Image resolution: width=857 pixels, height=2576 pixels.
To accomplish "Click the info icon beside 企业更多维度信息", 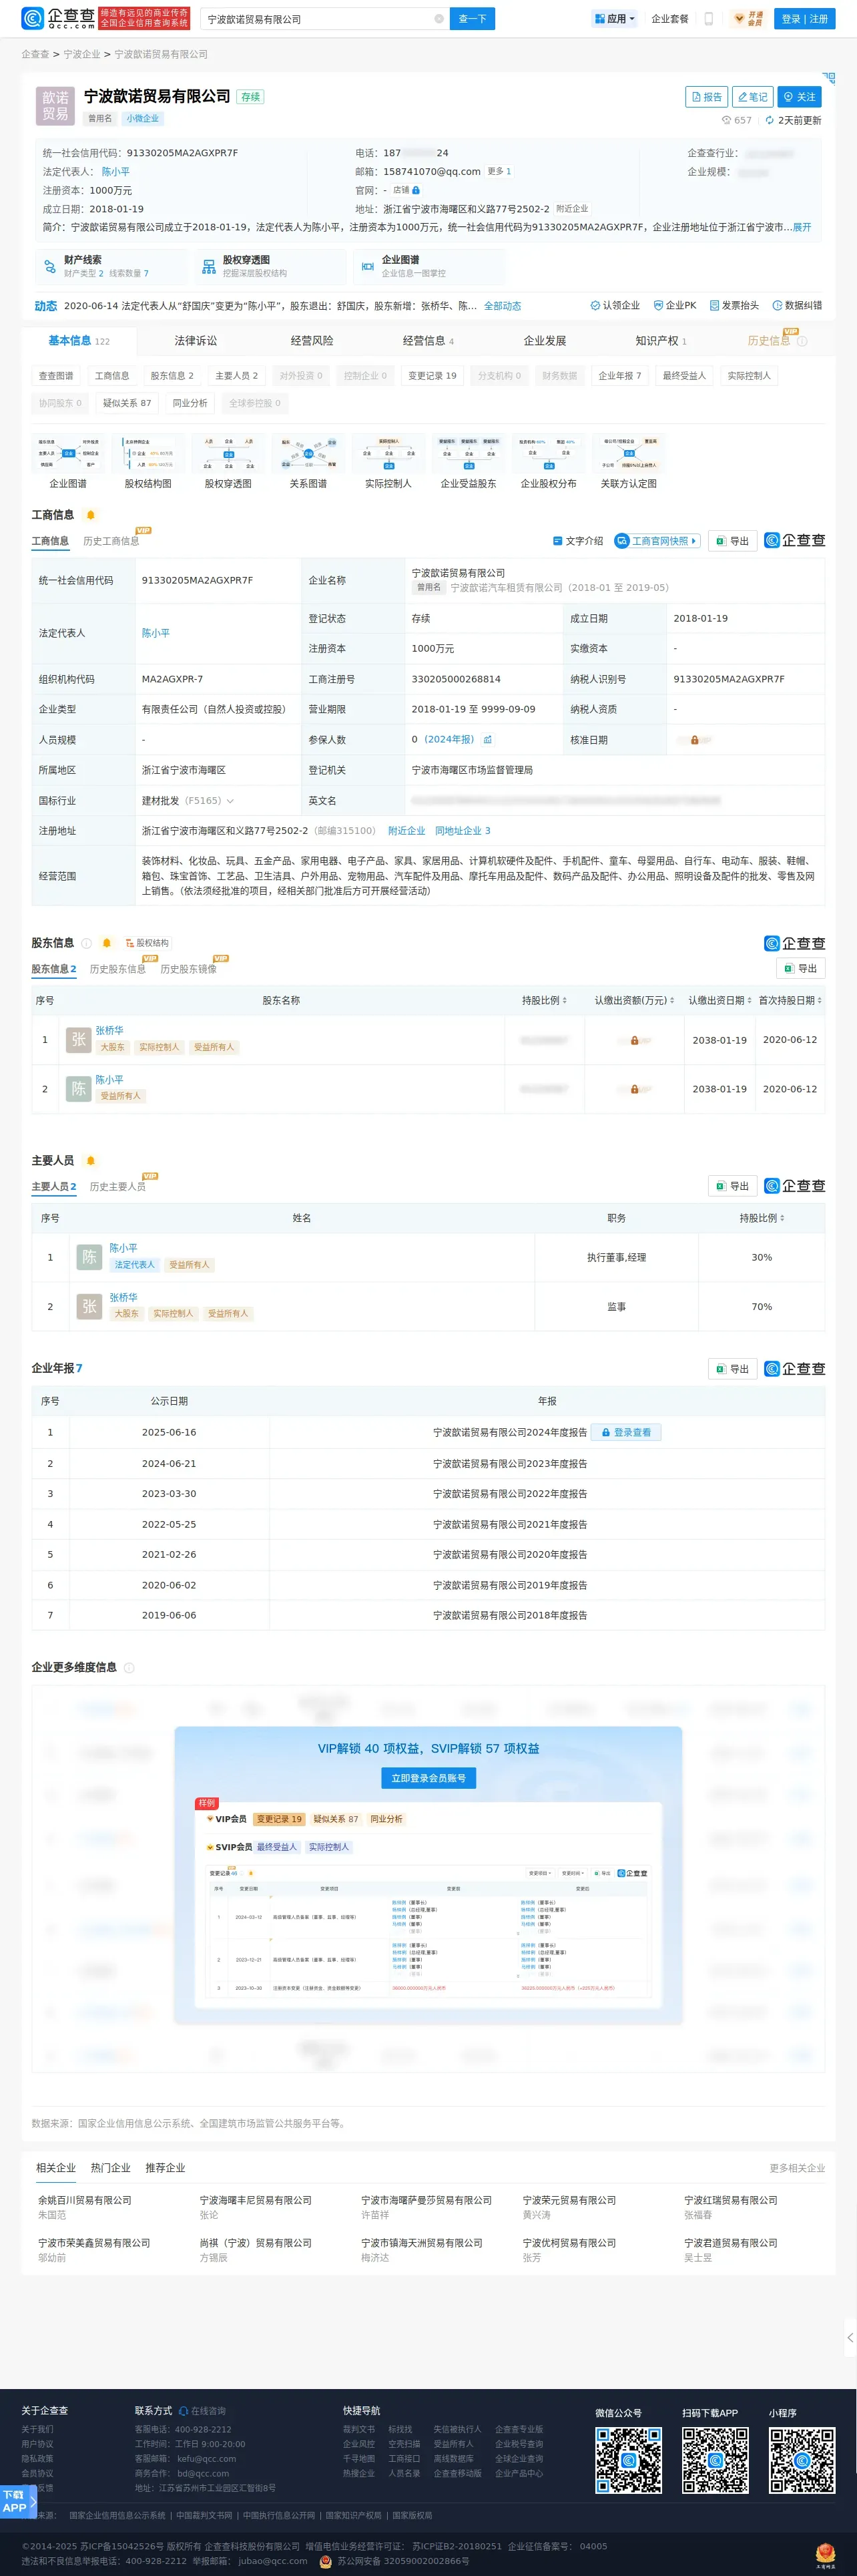I will (x=129, y=1667).
